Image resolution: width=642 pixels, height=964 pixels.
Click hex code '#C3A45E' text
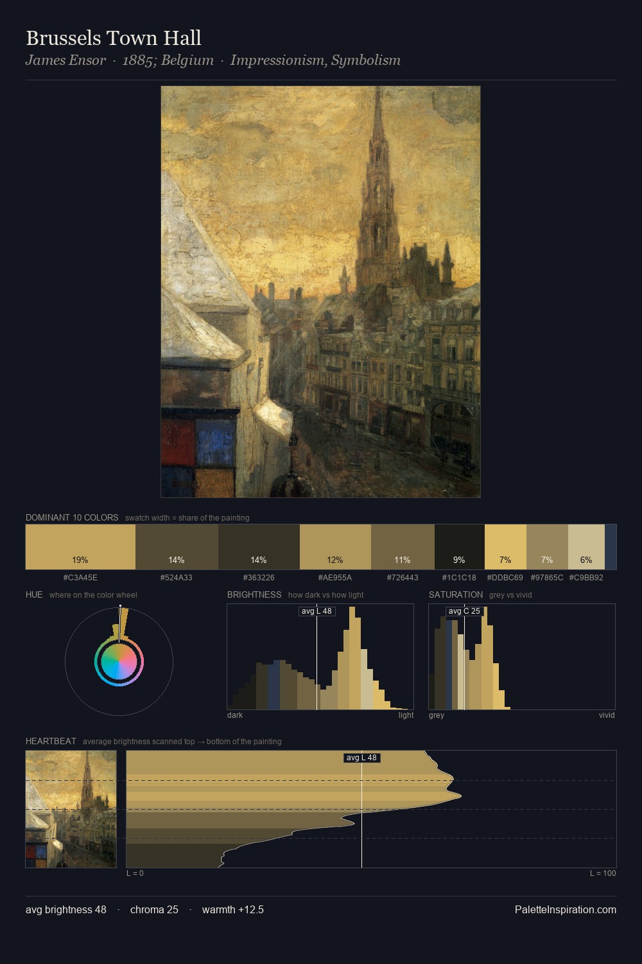click(80, 578)
